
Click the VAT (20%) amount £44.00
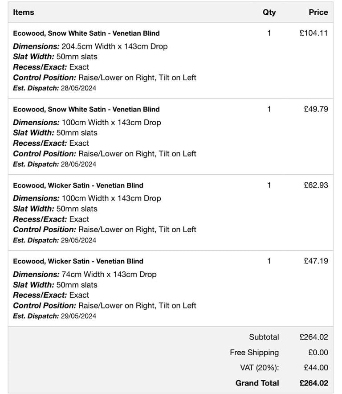[x=316, y=368]
